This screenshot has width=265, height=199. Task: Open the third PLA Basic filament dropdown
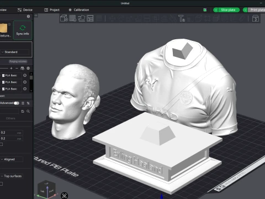tap(11, 89)
